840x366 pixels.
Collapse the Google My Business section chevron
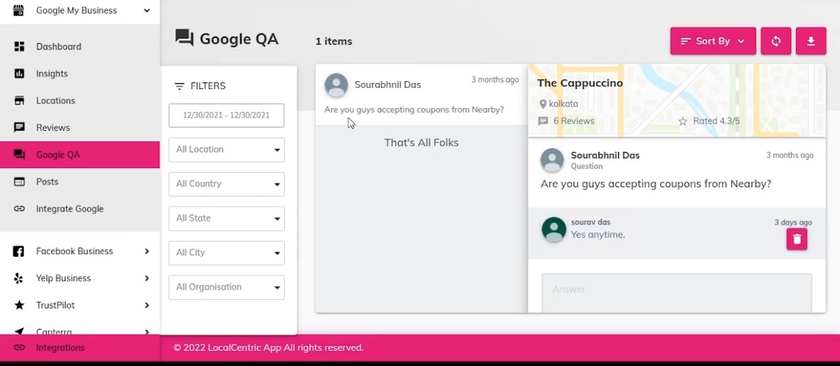[x=147, y=10]
